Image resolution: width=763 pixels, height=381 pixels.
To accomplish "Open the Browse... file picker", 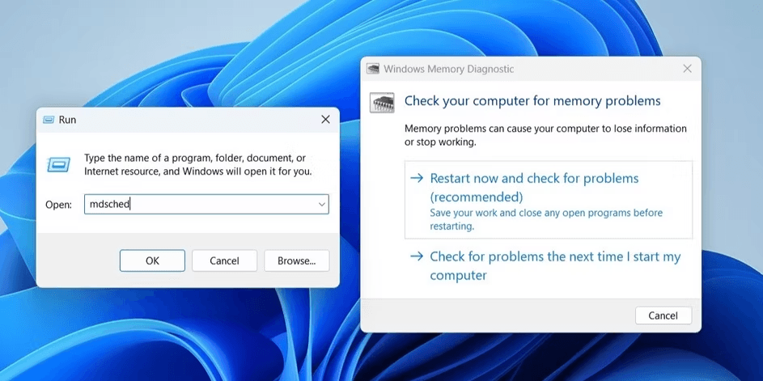I will point(297,260).
